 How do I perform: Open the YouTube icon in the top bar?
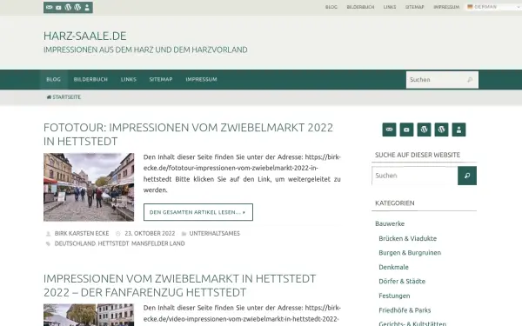58,7
